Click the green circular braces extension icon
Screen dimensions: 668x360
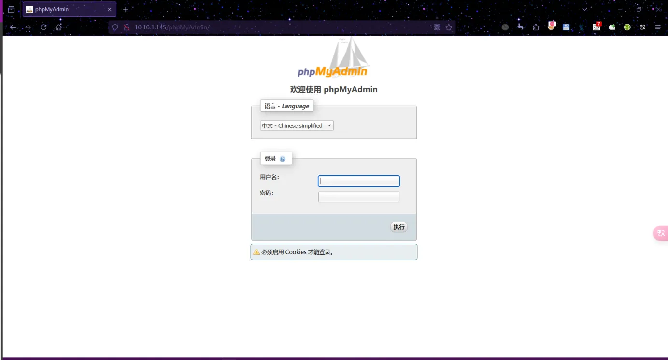(627, 28)
